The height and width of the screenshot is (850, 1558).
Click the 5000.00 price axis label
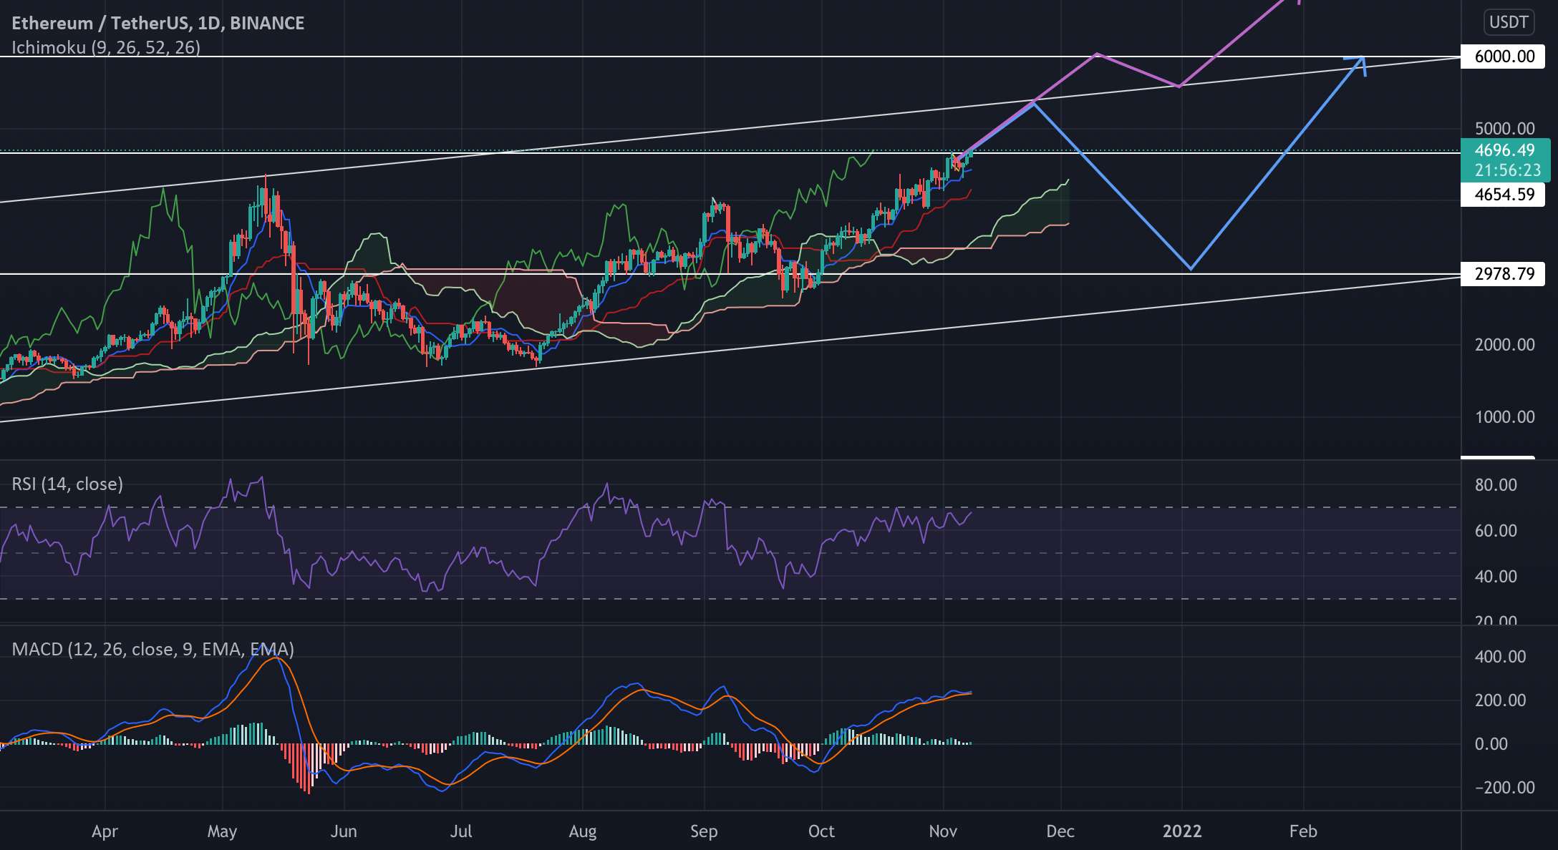pyautogui.click(x=1504, y=129)
